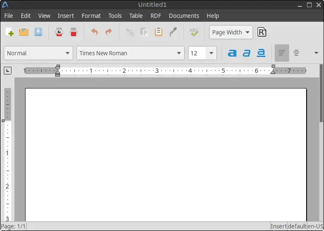Expand the toolbar overflow arrow
Screen dimensions: 324x231
pyautogui.click(x=316, y=53)
